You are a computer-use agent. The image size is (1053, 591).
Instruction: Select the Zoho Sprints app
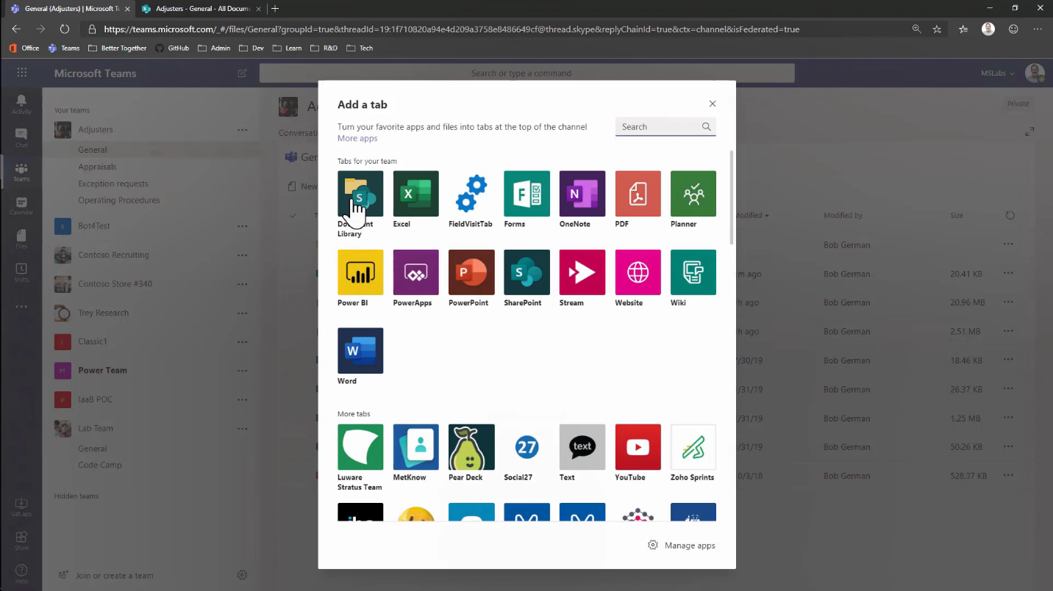693,447
